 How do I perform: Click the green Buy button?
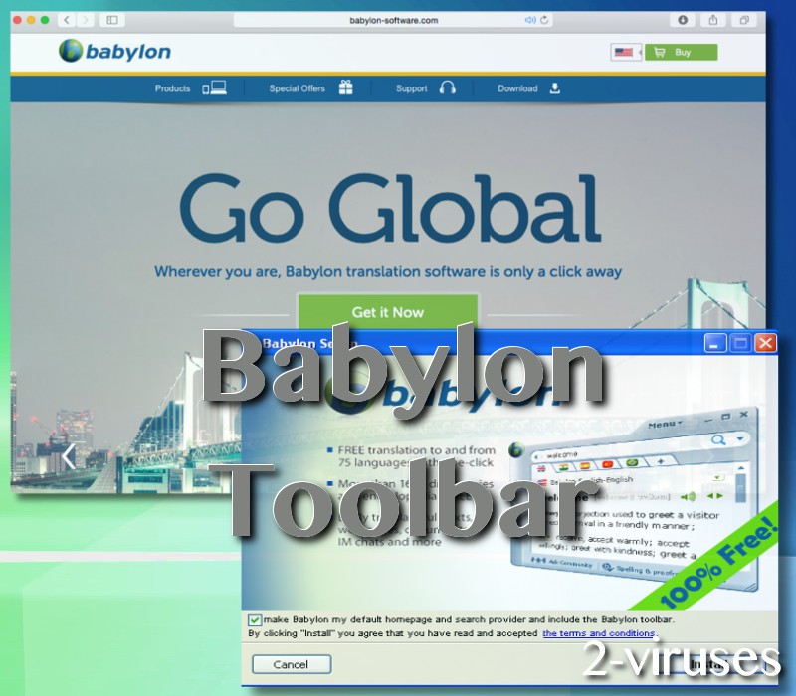click(x=682, y=52)
